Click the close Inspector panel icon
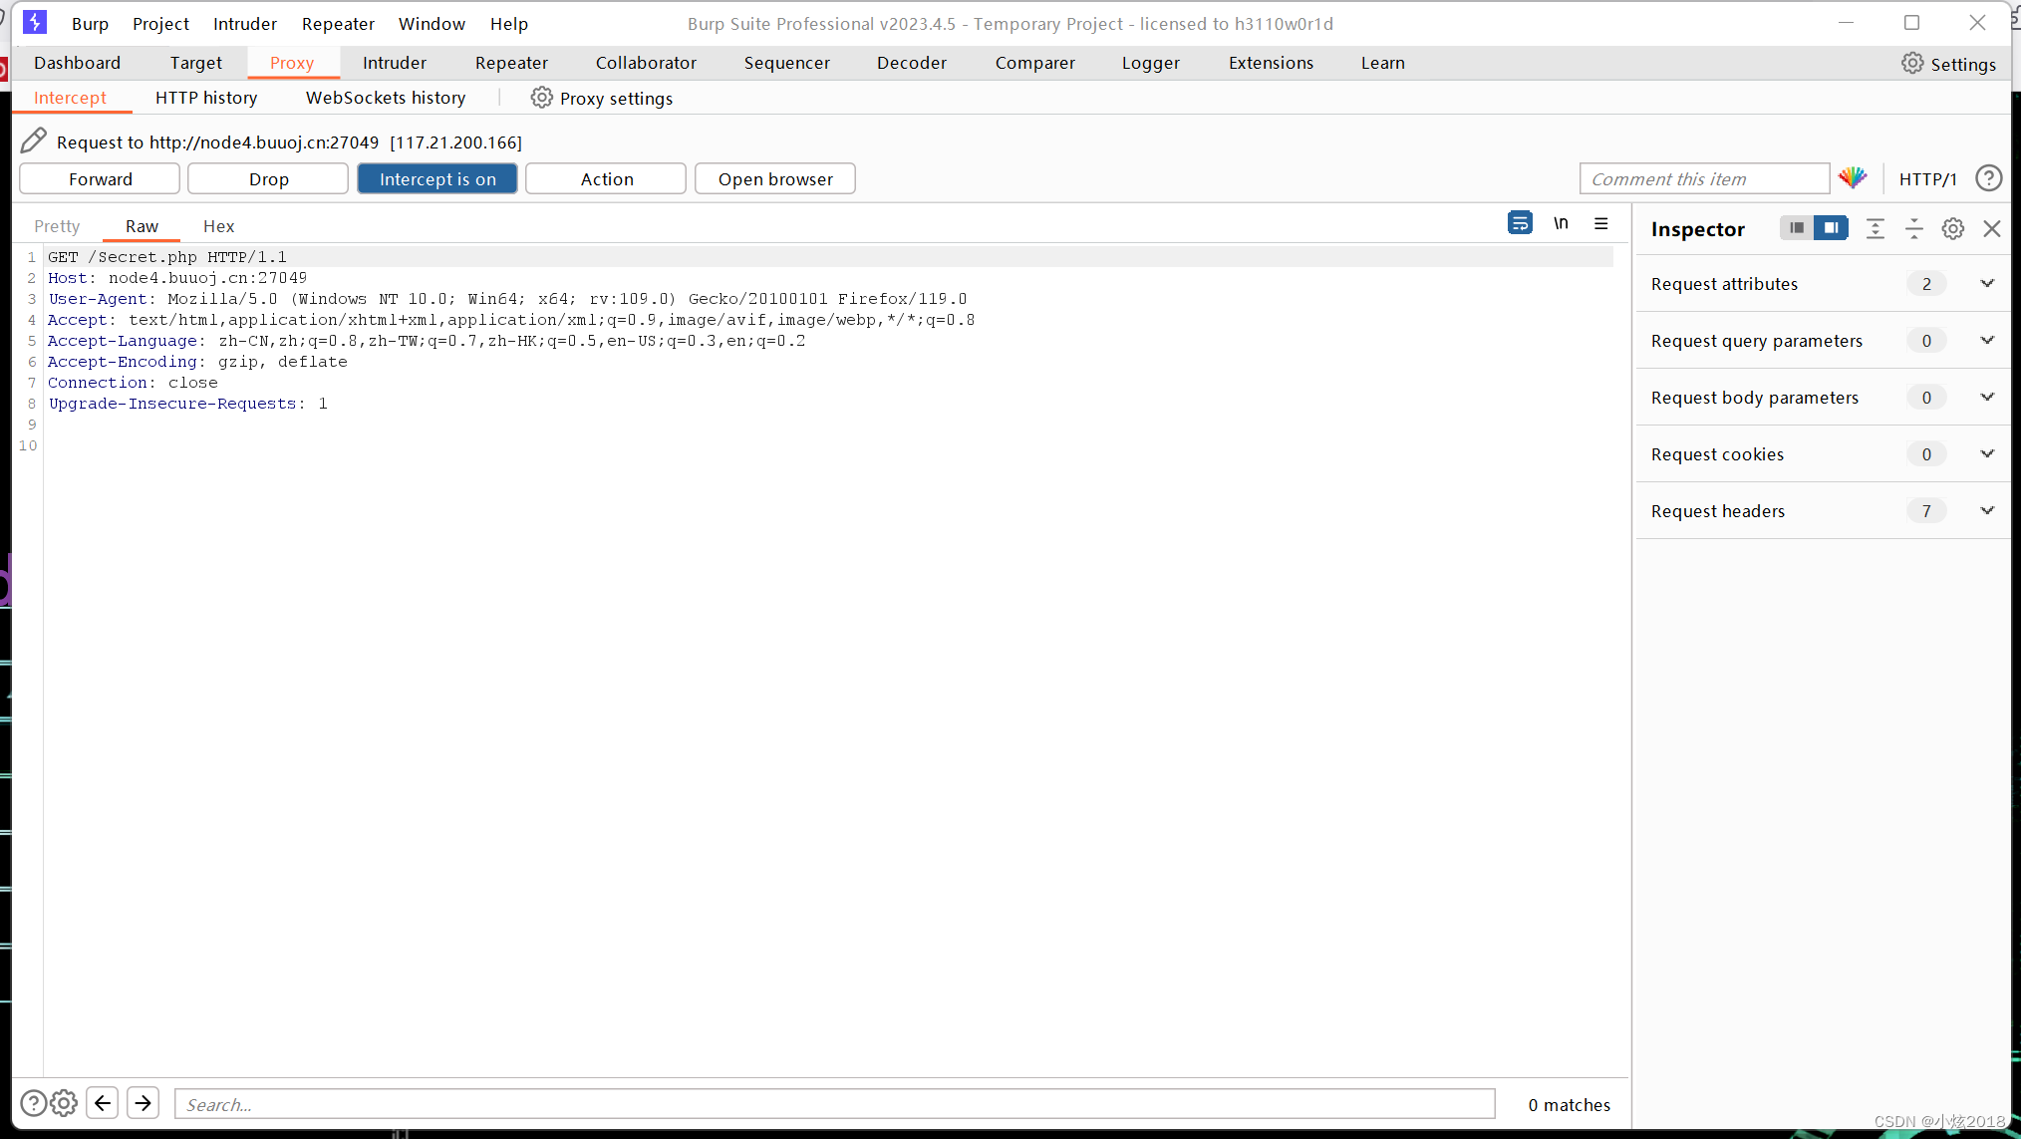This screenshot has width=2021, height=1139. coord(1992,229)
